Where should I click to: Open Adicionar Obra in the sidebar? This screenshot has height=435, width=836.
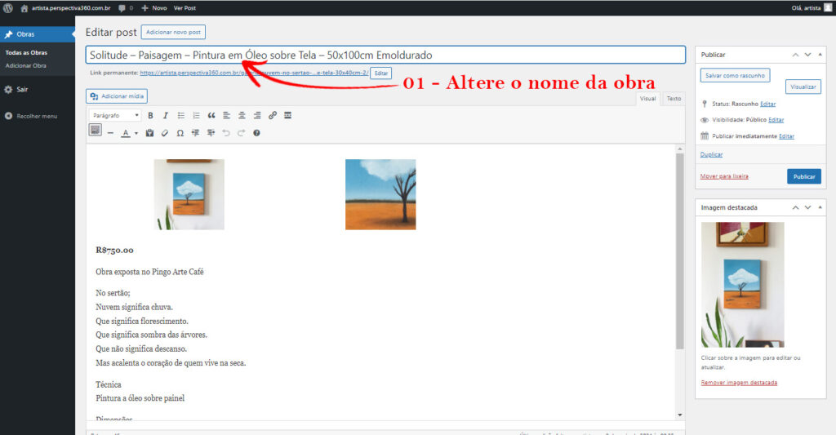click(x=25, y=65)
